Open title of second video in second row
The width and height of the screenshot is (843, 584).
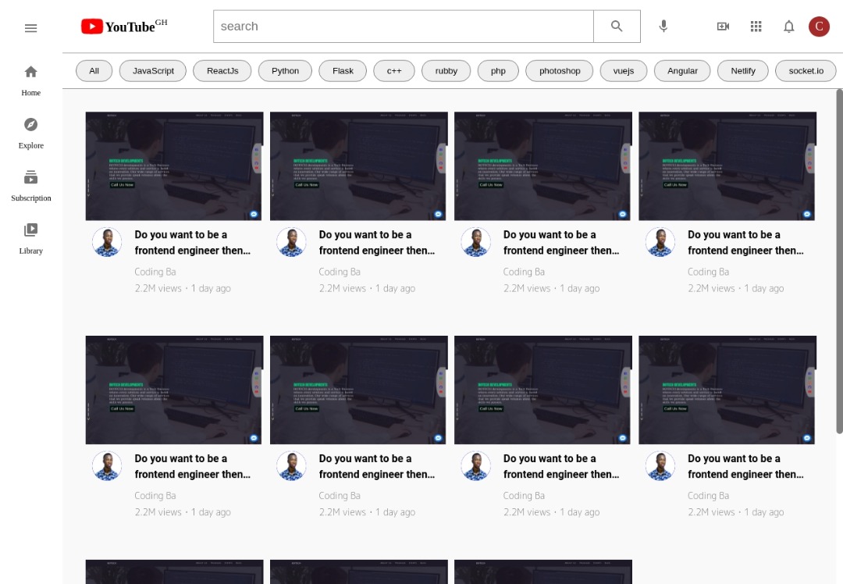pos(377,466)
